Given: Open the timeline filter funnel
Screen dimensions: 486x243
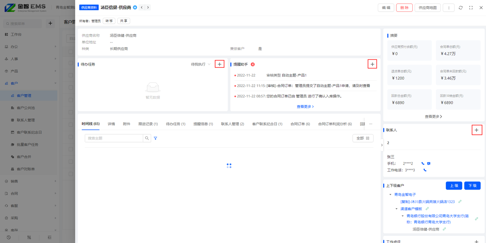Looking at the screenshot, I should coord(155,138).
